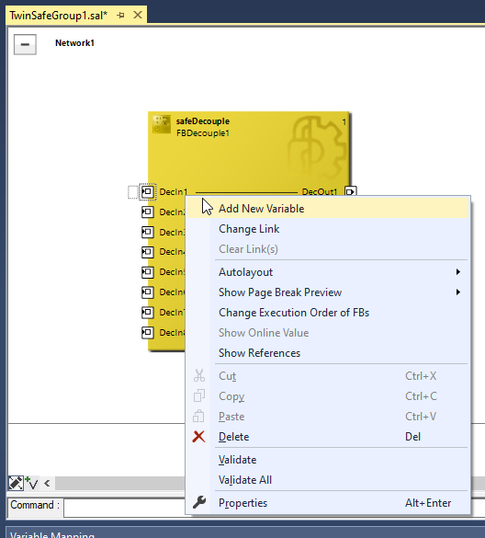
Task: Select Paste menu entry
Action: click(x=328, y=417)
